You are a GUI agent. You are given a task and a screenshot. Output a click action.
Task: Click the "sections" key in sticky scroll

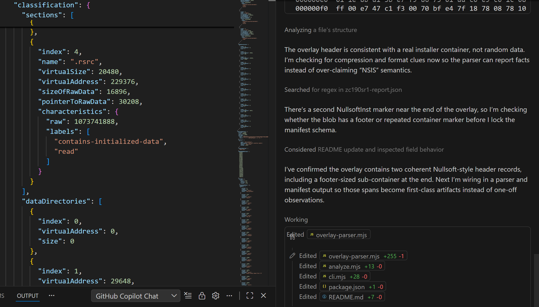coord(42,15)
